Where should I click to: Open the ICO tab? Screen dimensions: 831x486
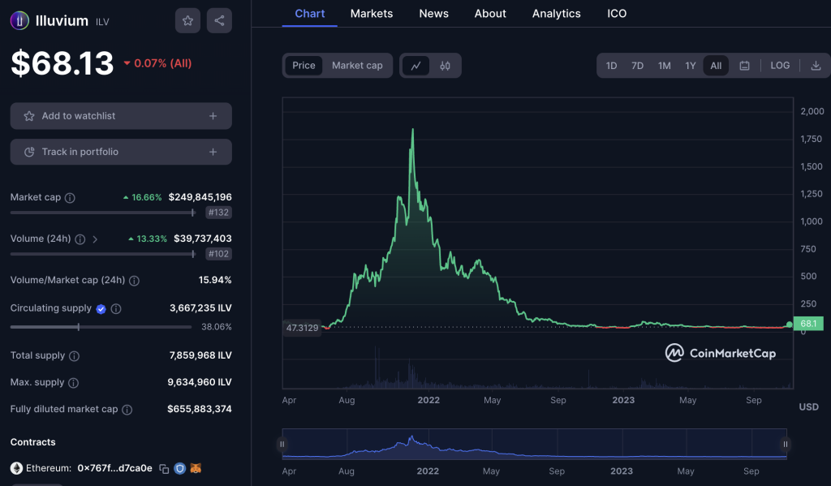pos(617,14)
